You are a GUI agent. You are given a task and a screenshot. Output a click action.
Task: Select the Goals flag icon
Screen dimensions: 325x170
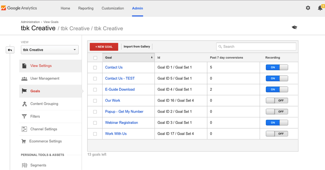point(24,91)
